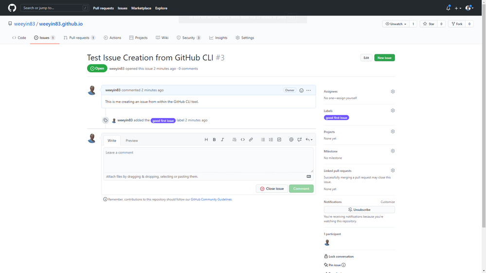
Task: Star the repository
Action: coord(429,24)
